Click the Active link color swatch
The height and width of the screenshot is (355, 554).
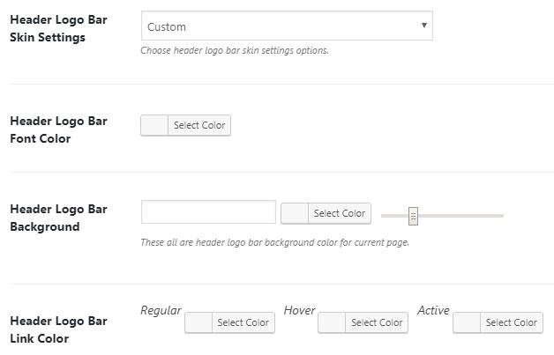point(467,322)
